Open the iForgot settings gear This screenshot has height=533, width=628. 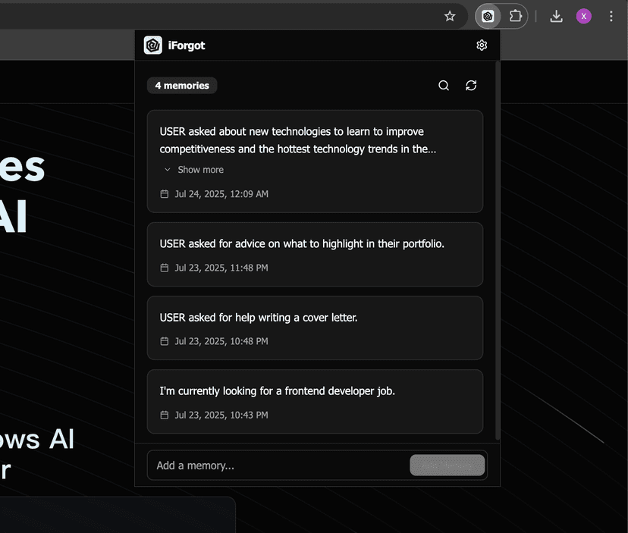click(482, 45)
